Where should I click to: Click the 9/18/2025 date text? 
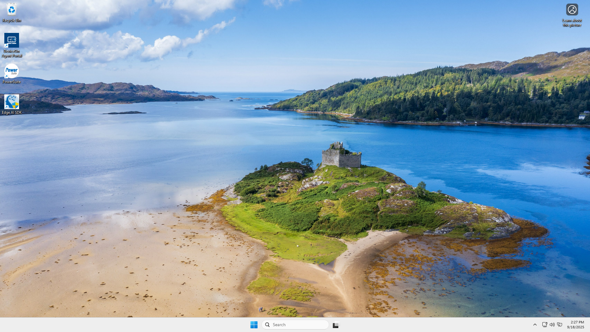pos(575,327)
